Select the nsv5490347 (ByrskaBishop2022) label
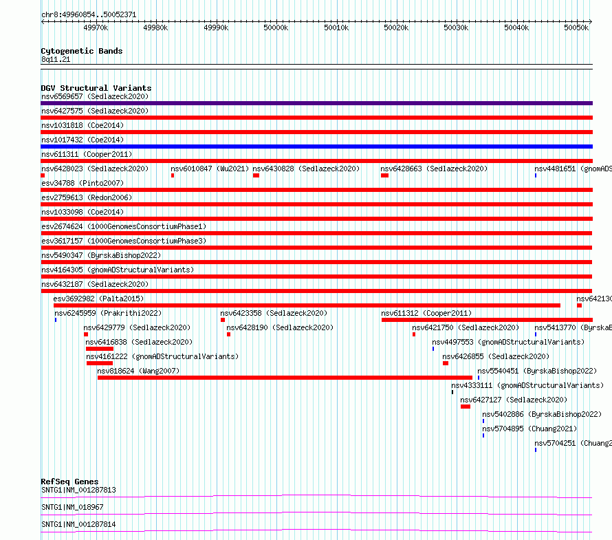The height and width of the screenshot is (540, 612). pos(101,255)
